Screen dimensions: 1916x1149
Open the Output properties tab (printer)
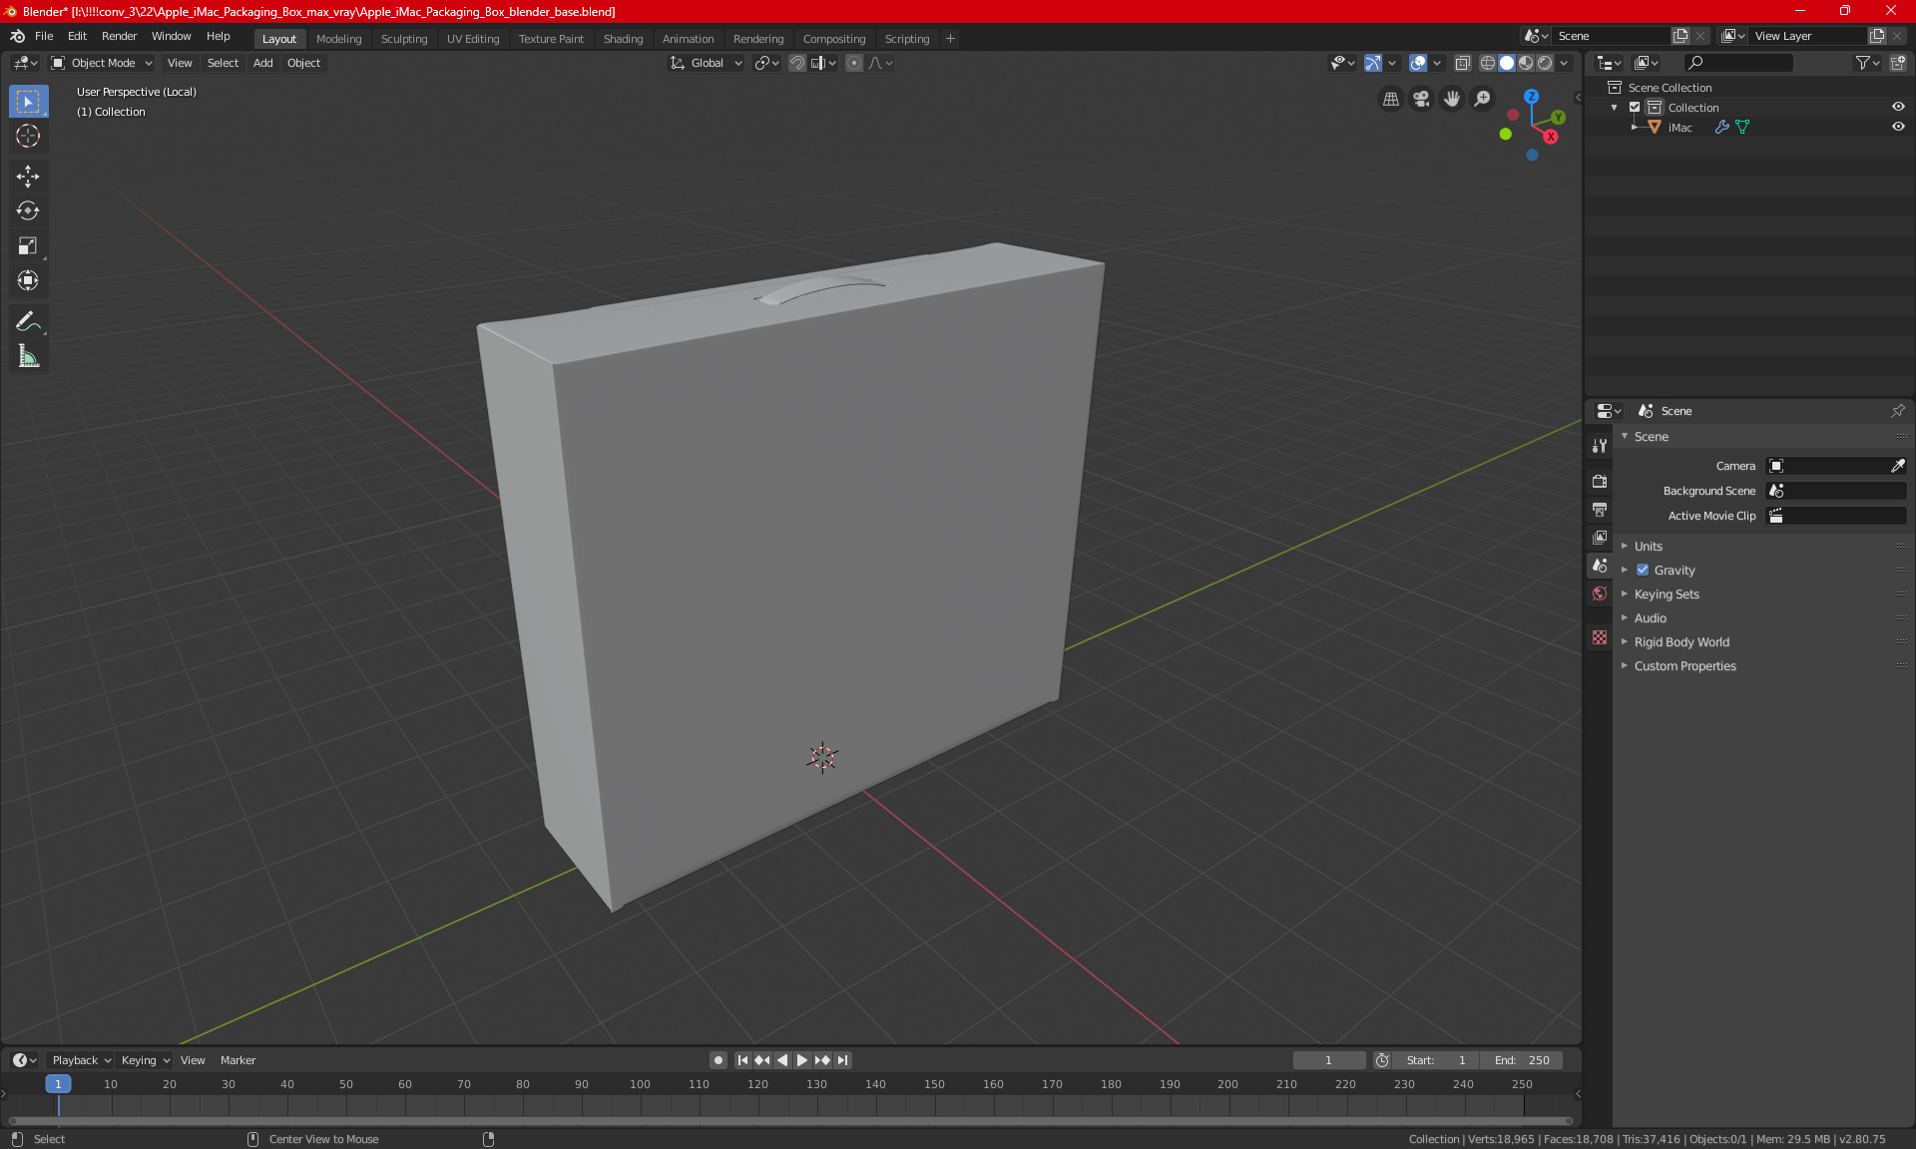(x=1600, y=510)
